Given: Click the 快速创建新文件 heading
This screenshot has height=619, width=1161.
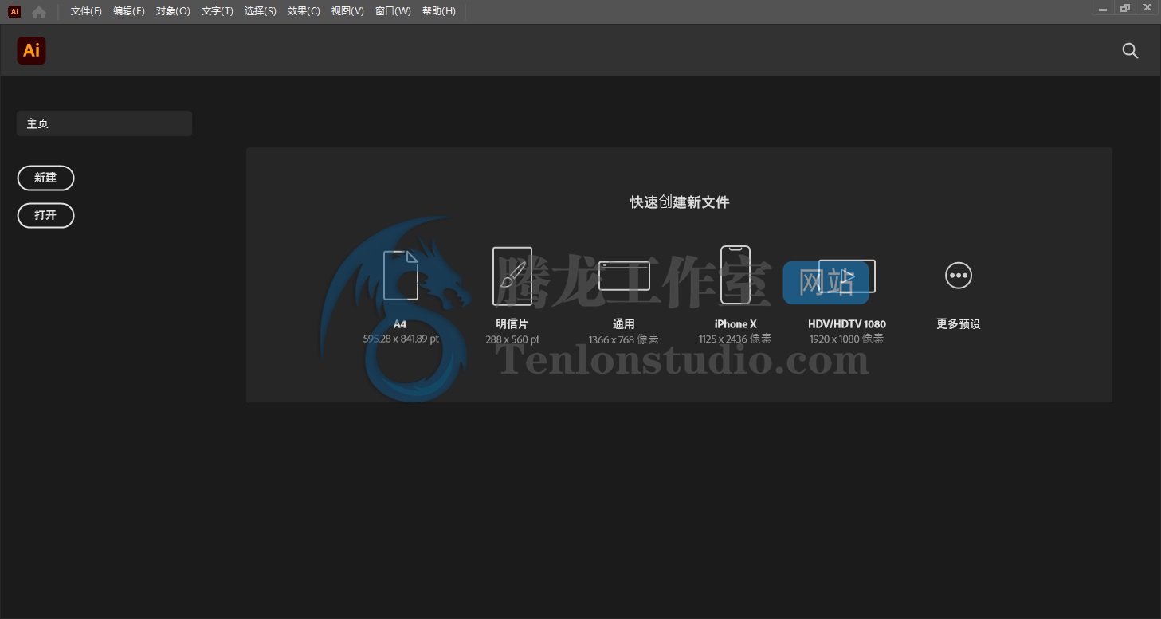Looking at the screenshot, I should [680, 202].
